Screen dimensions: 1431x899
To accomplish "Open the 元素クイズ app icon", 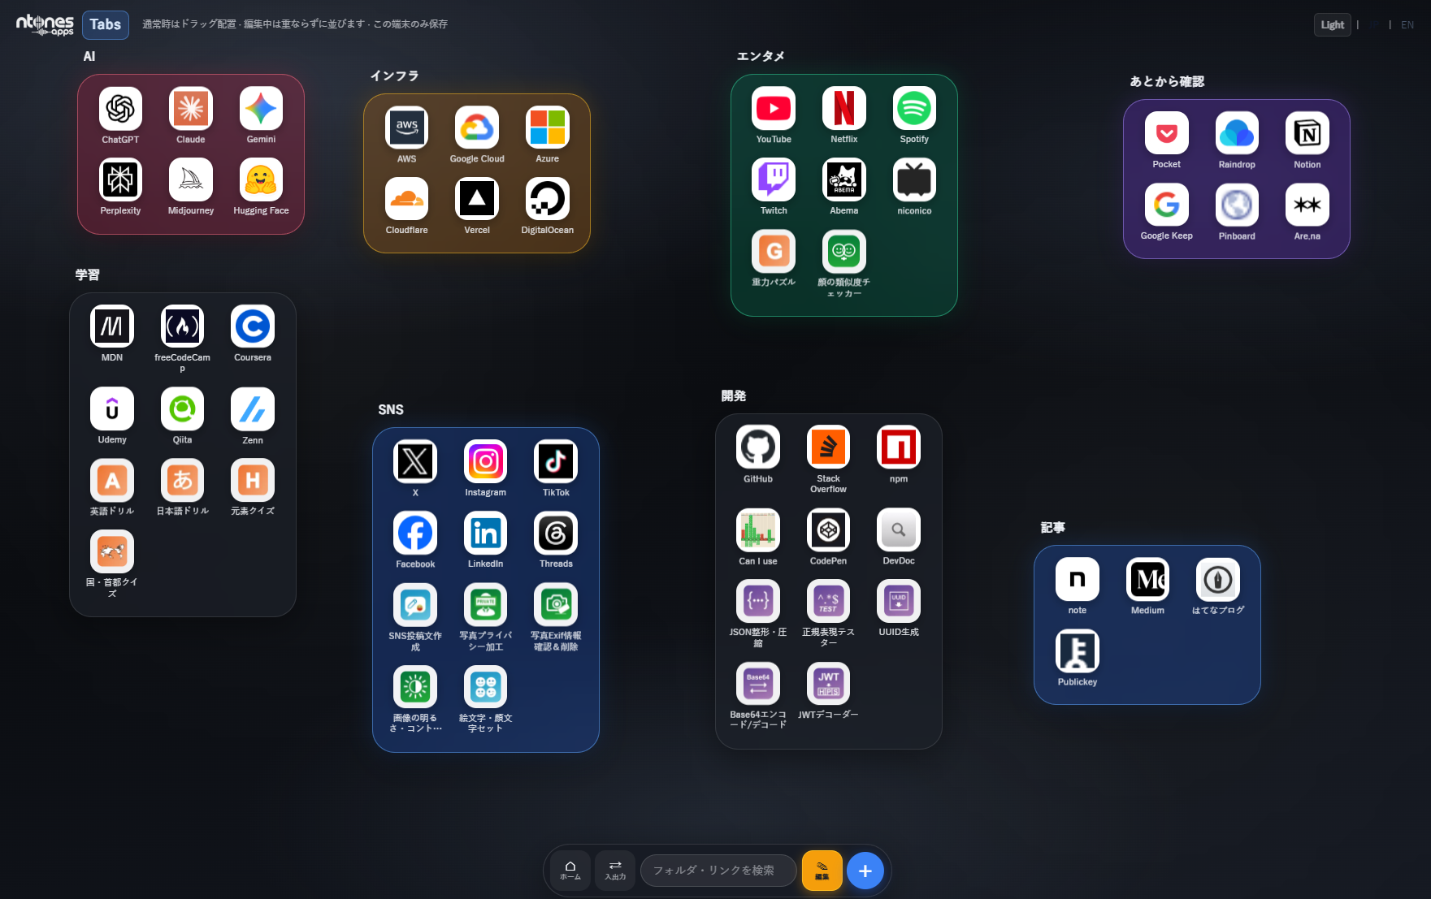I will 253,481.
